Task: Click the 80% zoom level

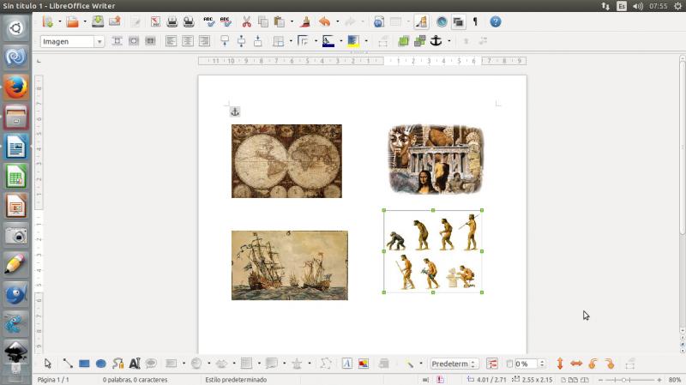Action: pyautogui.click(x=674, y=380)
